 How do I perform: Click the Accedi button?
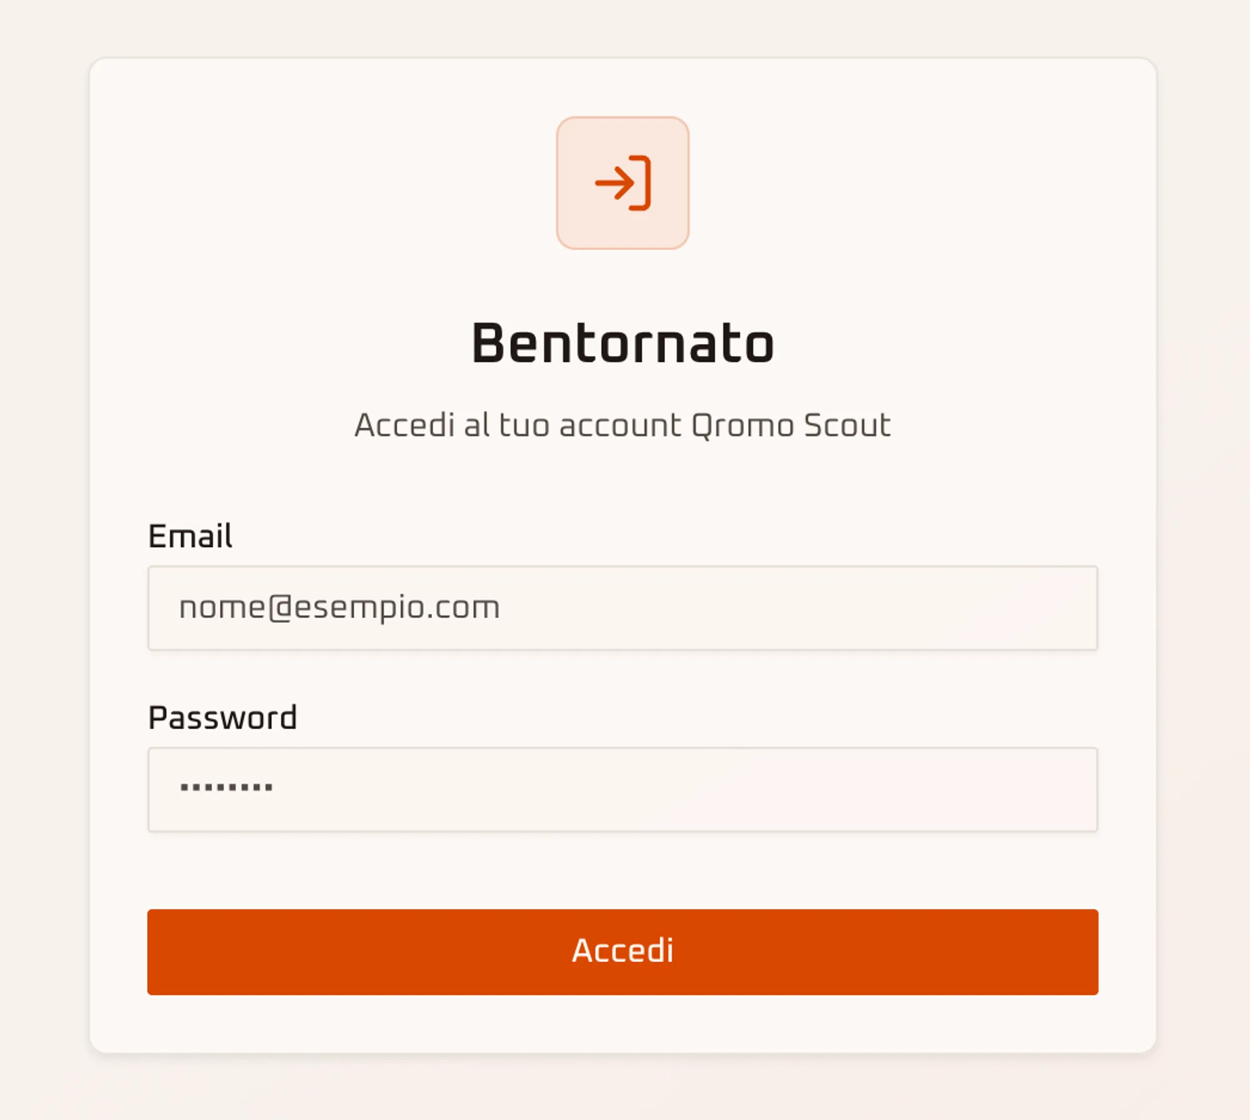click(x=622, y=952)
